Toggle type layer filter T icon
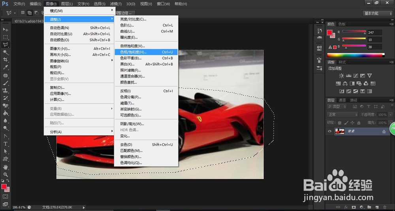Screen dimensions: 395x211 (x=369, y=107)
